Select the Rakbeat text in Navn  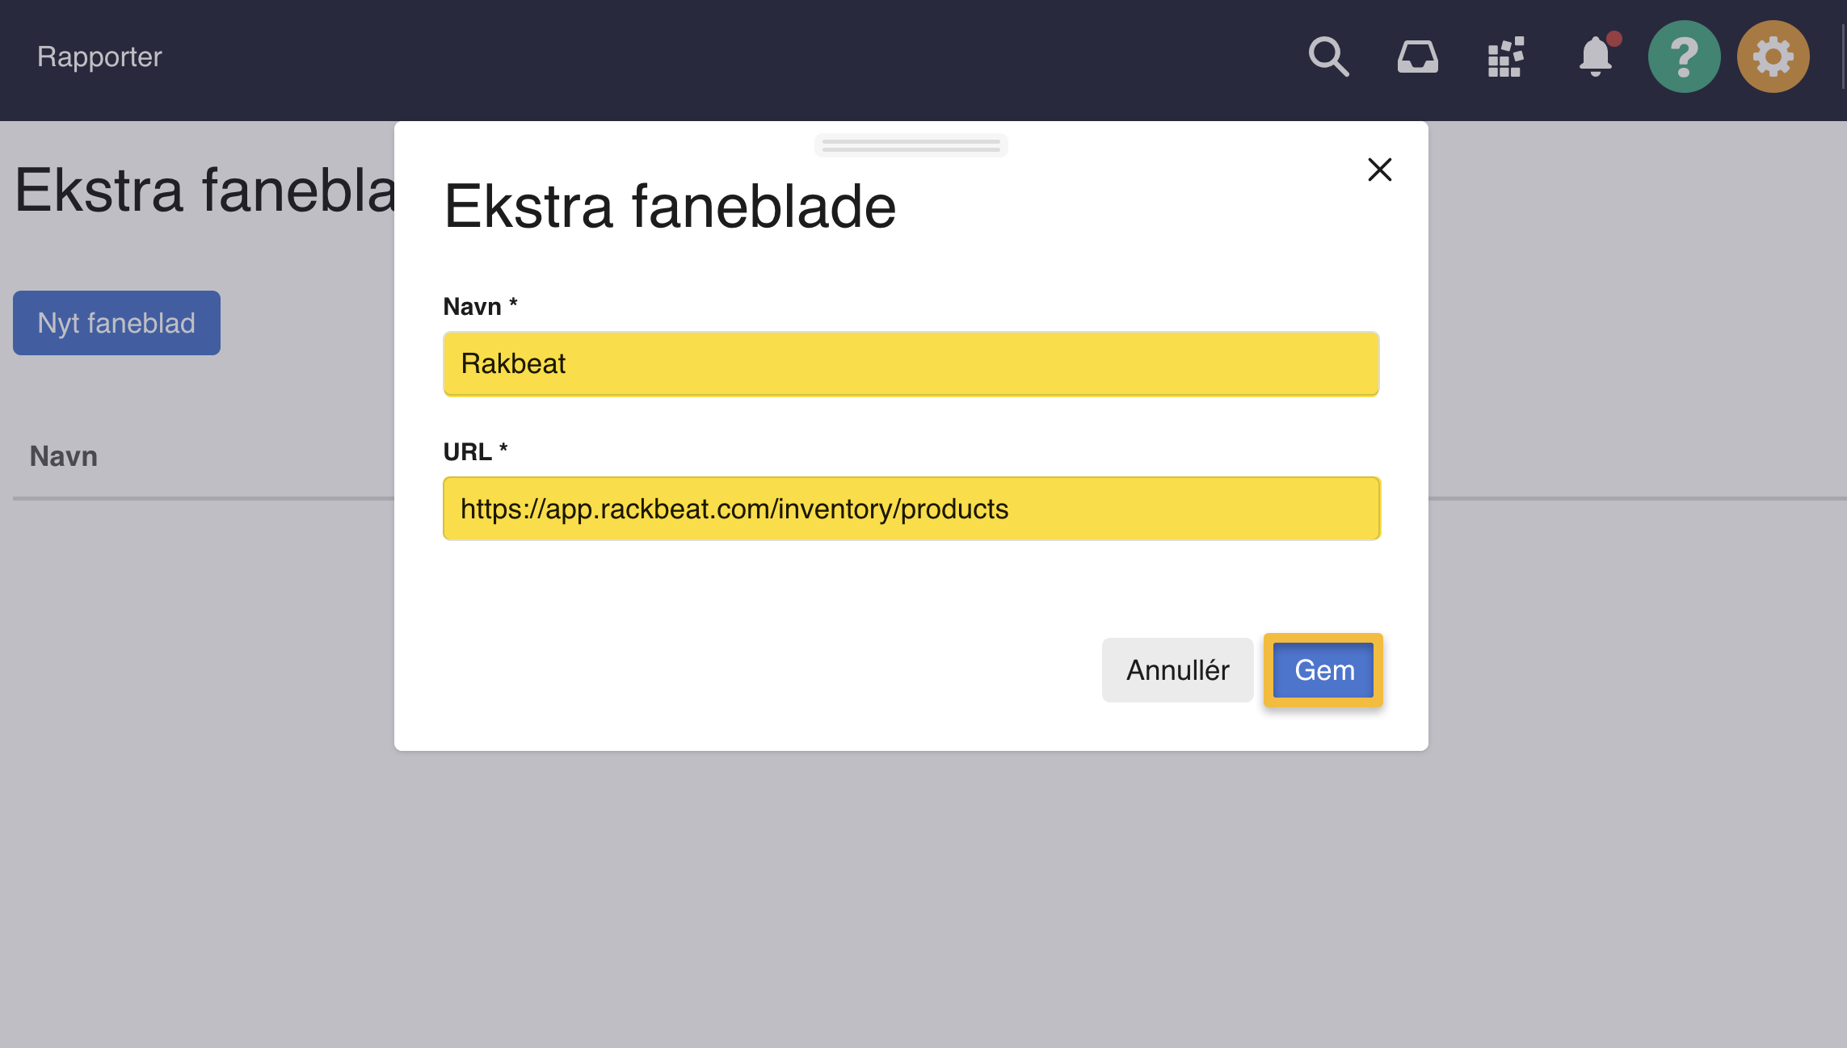click(x=513, y=363)
